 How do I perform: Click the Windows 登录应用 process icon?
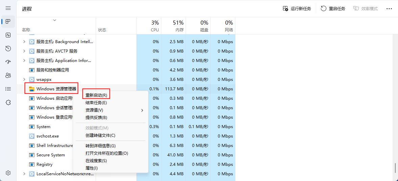pyautogui.click(x=32, y=117)
